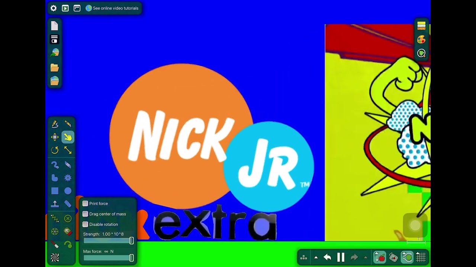The height and width of the screenshot is (267, 476).
Task: Open the yellow scene folder
Action: [55, 67]
